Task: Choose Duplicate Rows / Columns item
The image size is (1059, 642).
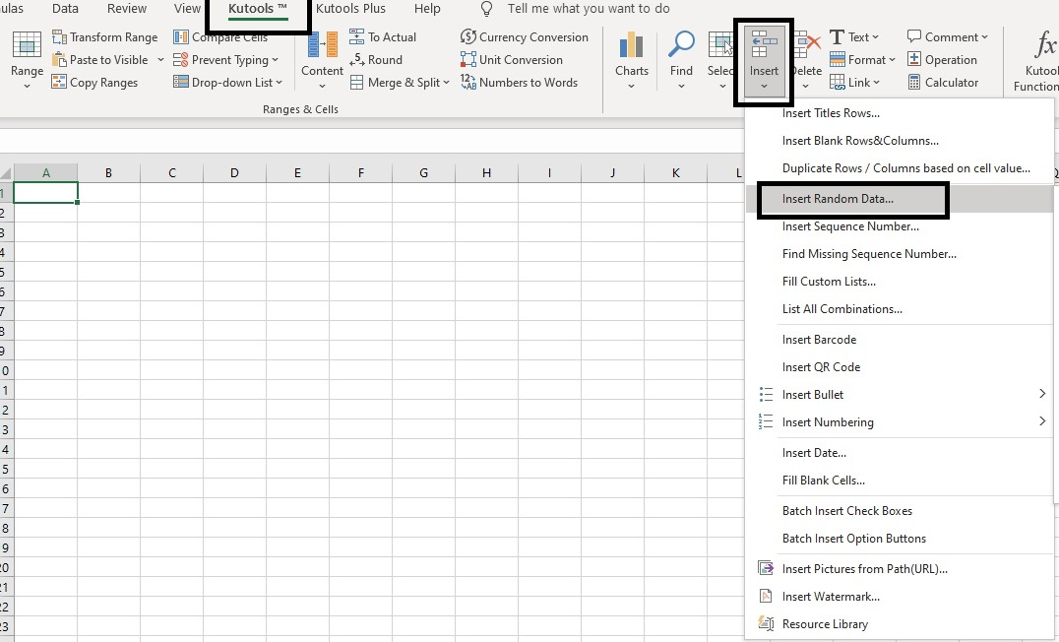Action: (900, 168)
